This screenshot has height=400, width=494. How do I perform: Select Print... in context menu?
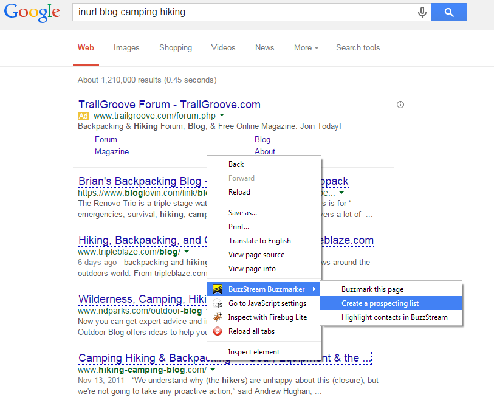(264, 227)
